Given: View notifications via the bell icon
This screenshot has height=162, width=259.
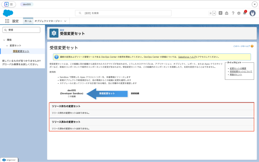Looking at the screenshot, I should (245, 13).
